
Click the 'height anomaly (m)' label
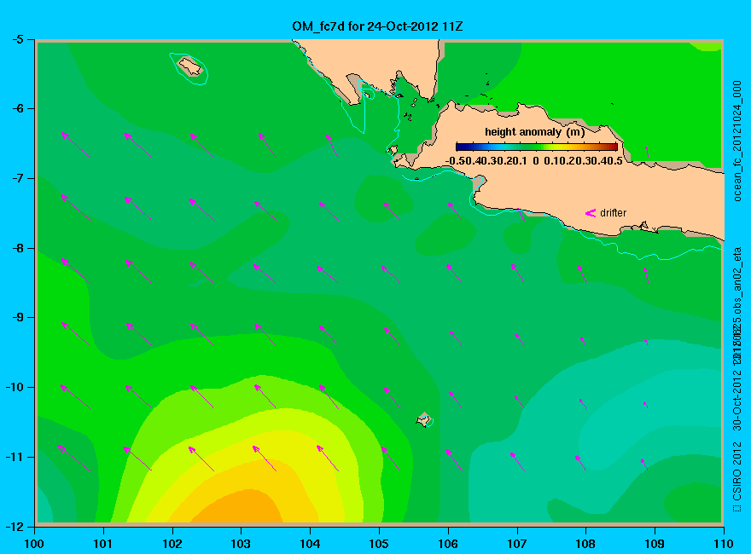(534, 132)
